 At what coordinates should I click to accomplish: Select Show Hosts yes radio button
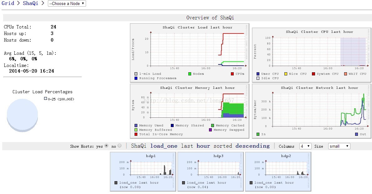coord(106,145)
